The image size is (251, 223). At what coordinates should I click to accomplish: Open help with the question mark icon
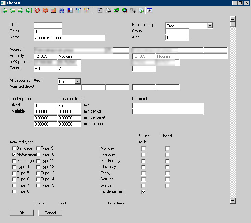tap(86, 10)
